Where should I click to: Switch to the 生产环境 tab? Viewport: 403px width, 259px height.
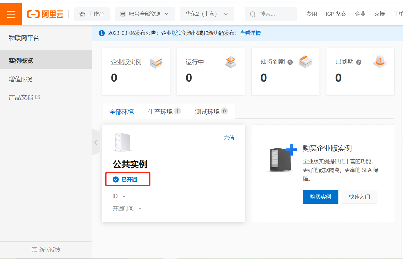(164, 111)
